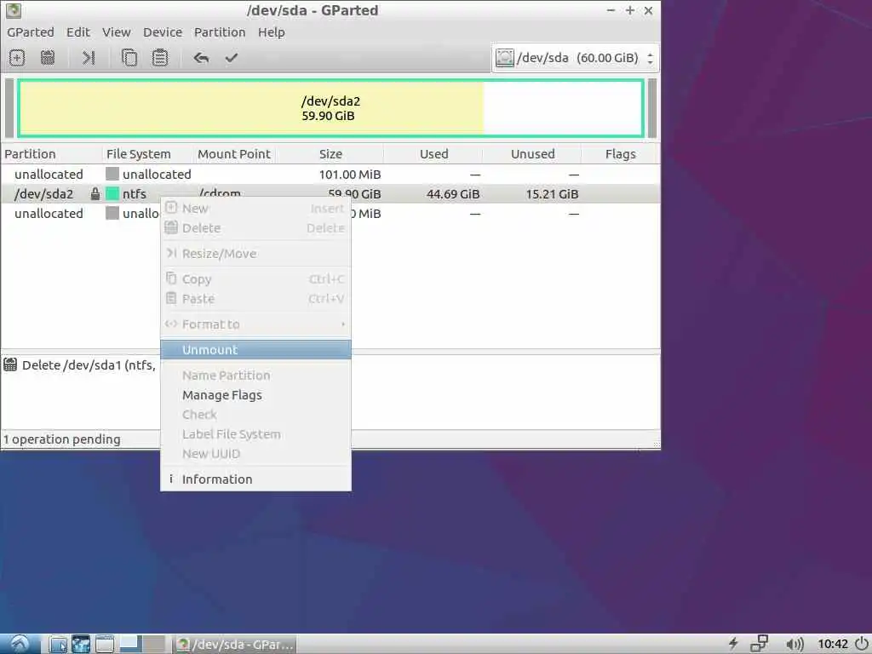Click the 10:42 clock in the tray
The image size is (872, 654).
[833, 644]
